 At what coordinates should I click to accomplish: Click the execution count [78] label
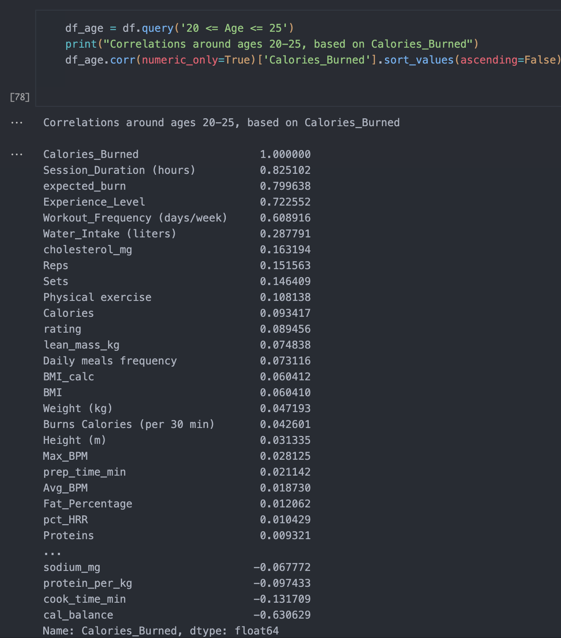[20, 97]
